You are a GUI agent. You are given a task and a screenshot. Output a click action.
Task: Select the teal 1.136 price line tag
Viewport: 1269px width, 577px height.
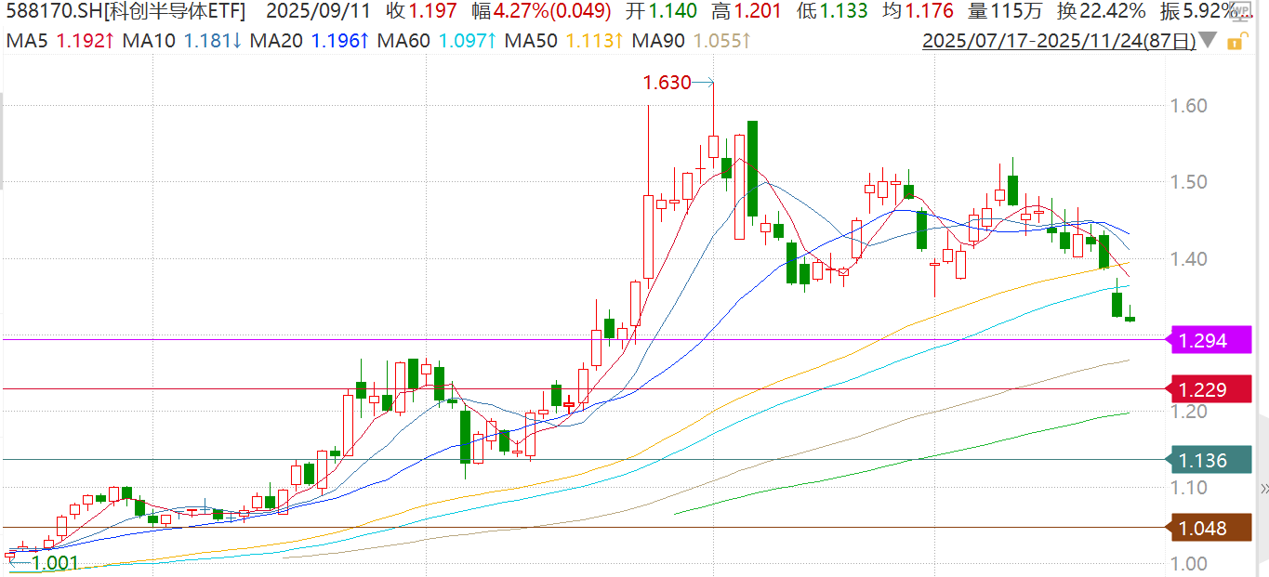pos(1203,460)
